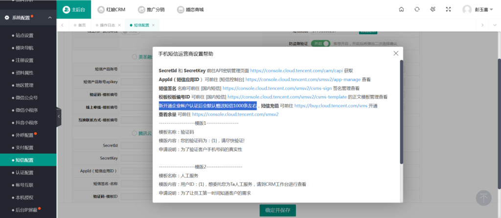Open the 婚恋商城 module
The height and width of the screenshot is (218, 501).
(x=190, y=10)
